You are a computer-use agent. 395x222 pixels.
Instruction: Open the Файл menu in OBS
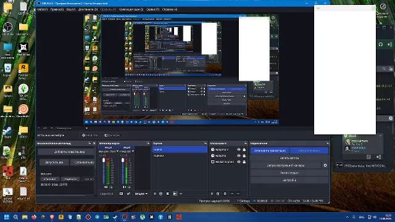43,9
